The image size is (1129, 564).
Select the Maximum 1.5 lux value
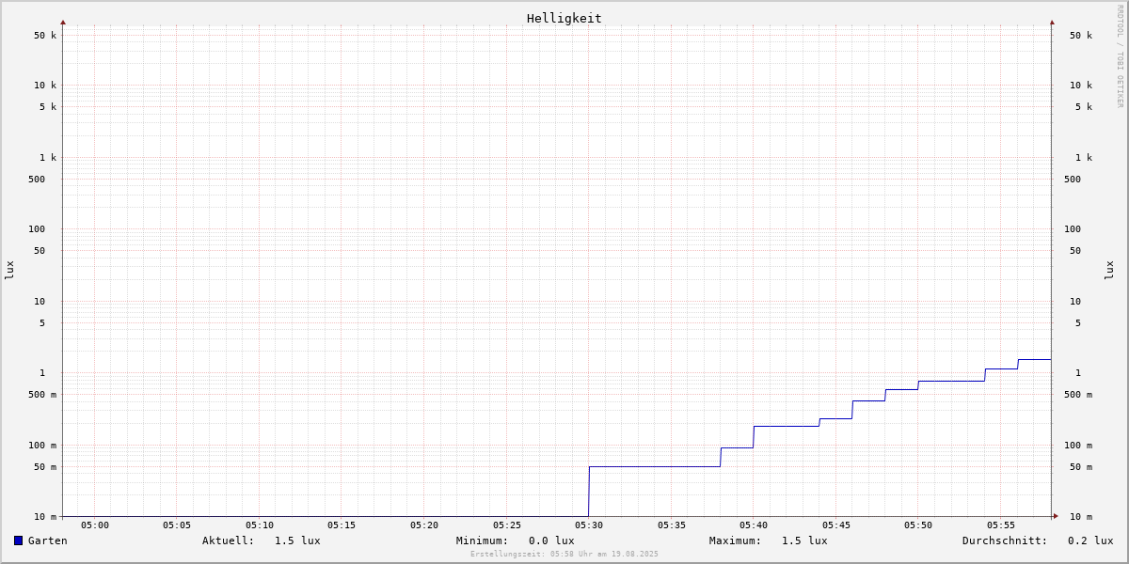click(x=804, y=540)
